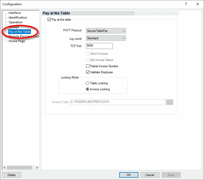This screenshot has width=204, height=180.
Task: Select Invoice Locking radio button
Action: pos(88,89)
